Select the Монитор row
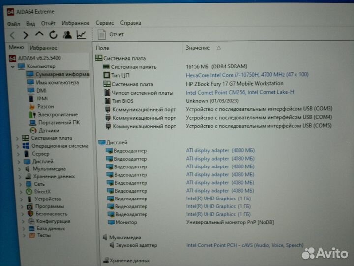Image resolution: width=354 pixels, height=266 pixels. 191,222
